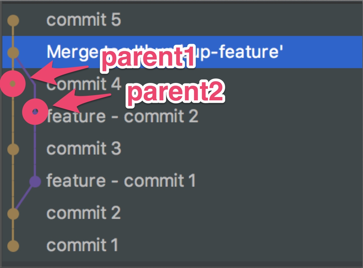Click the commit 2 graph dot
Screen dimensions: 363x268
point(13,213)
